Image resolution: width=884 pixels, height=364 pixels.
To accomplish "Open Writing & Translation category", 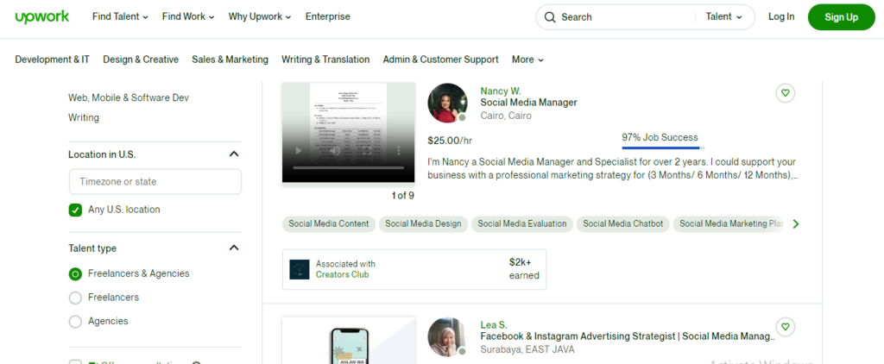I will coord(325,60).
